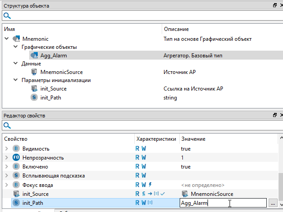Click MnemonicSource icon in init_Source value cell

(185, 194)
